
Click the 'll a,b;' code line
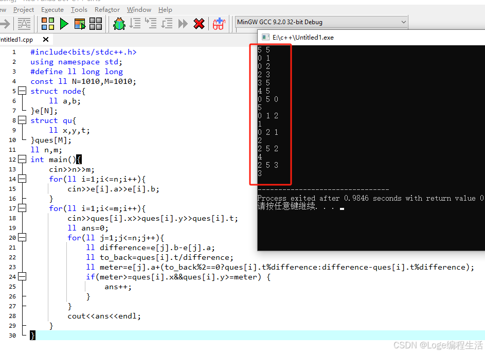pyautogui.click(x=65, y=101)
